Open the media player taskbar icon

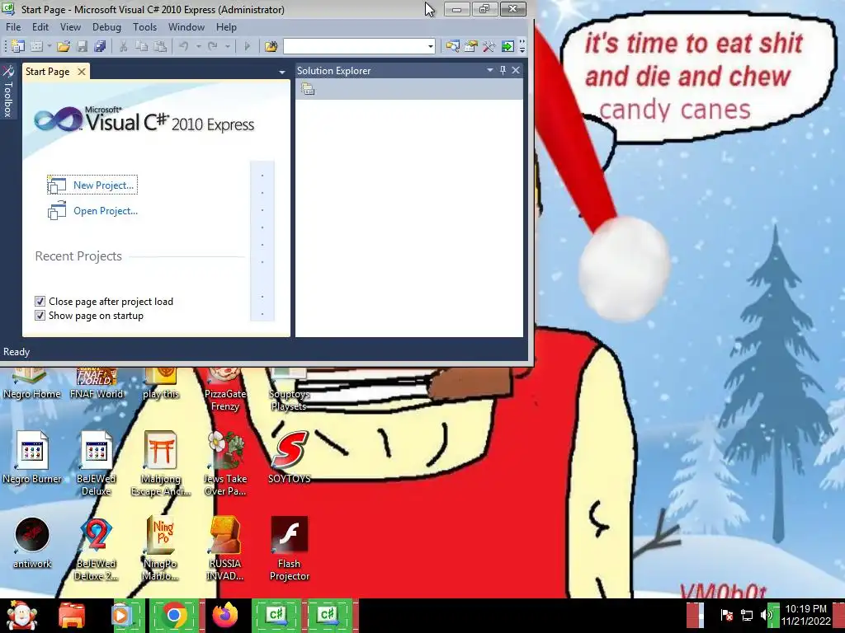tap(122, 615)
